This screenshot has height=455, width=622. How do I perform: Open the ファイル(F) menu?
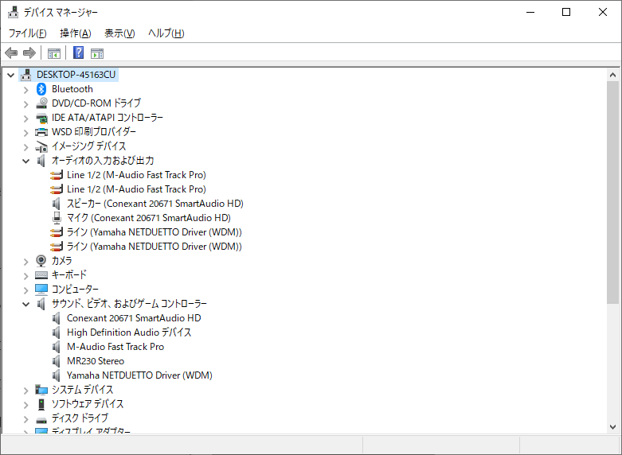tap(27, 33)
